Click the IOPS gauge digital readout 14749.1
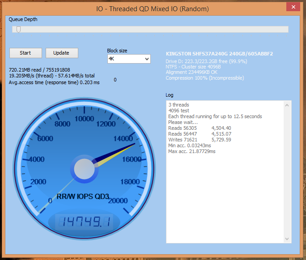The width and height of the screenshot is (306, 260). (84, 222)
